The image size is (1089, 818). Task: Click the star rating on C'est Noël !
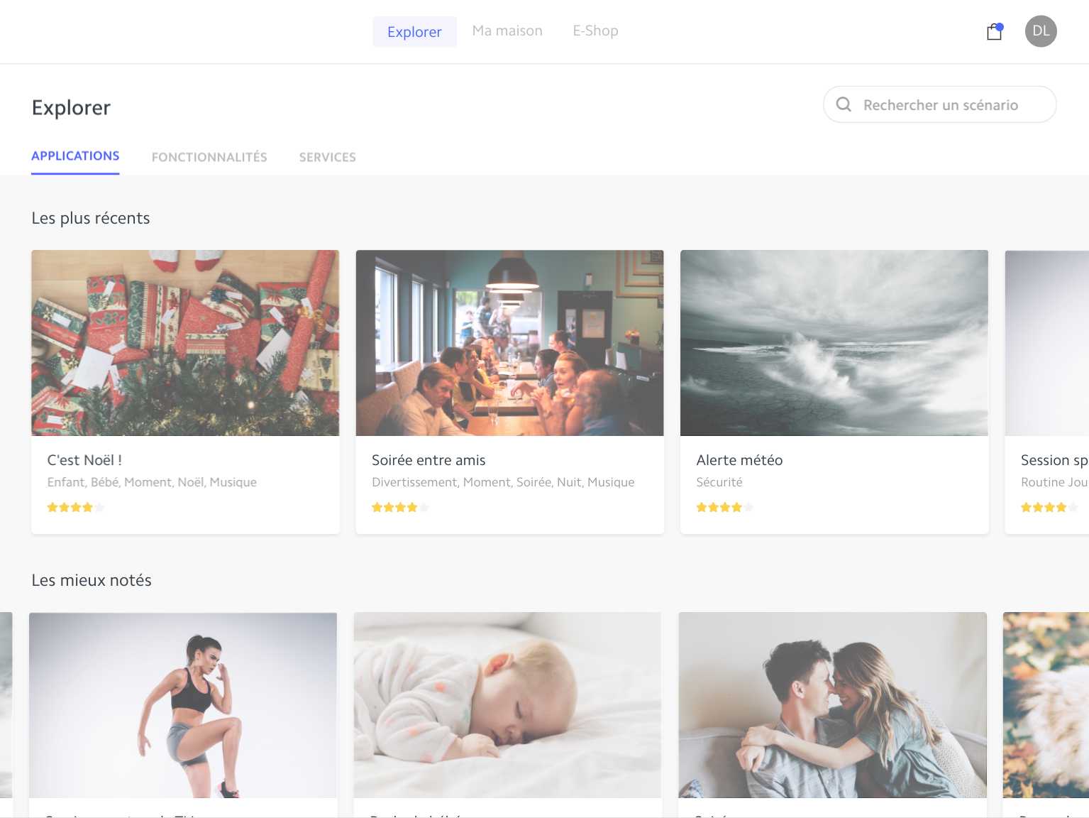(75, 507)
